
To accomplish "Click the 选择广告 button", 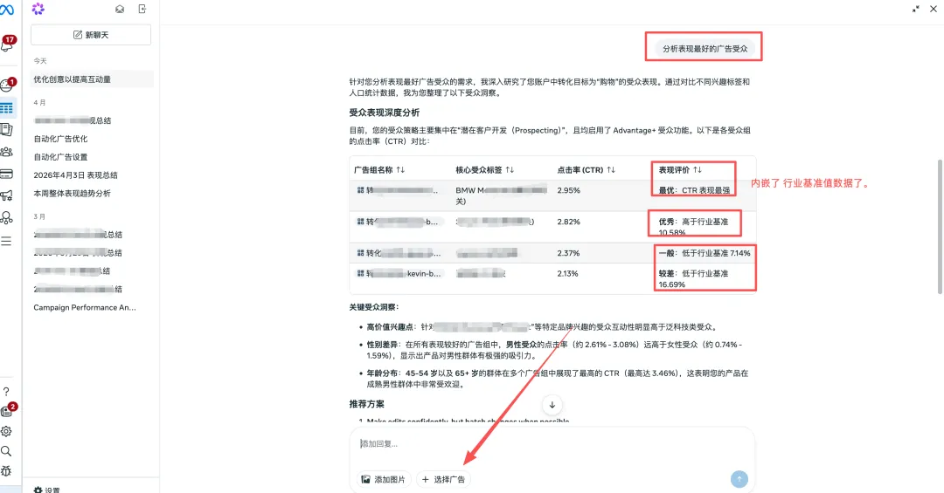I will pyautogui.click(x=443, y=479).
